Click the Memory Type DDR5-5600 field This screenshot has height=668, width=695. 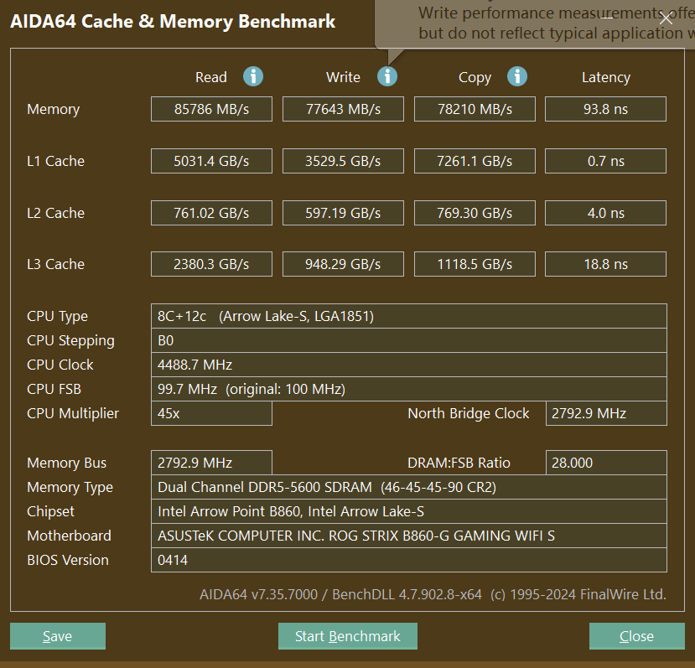[x=408, y=487]
